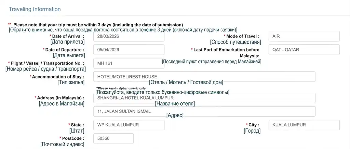Open the Accommodation of Stay dropdown
This screenshot has width=350, height=149.
[x=204, y=77]
